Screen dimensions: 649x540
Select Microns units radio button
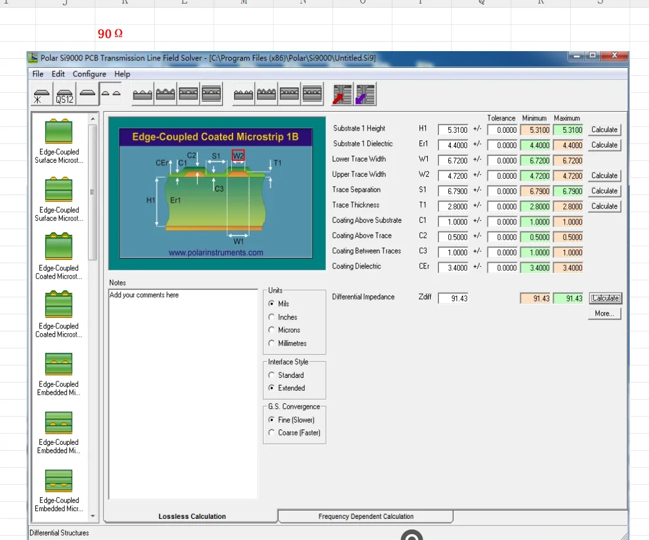click(x=271, y=330)
